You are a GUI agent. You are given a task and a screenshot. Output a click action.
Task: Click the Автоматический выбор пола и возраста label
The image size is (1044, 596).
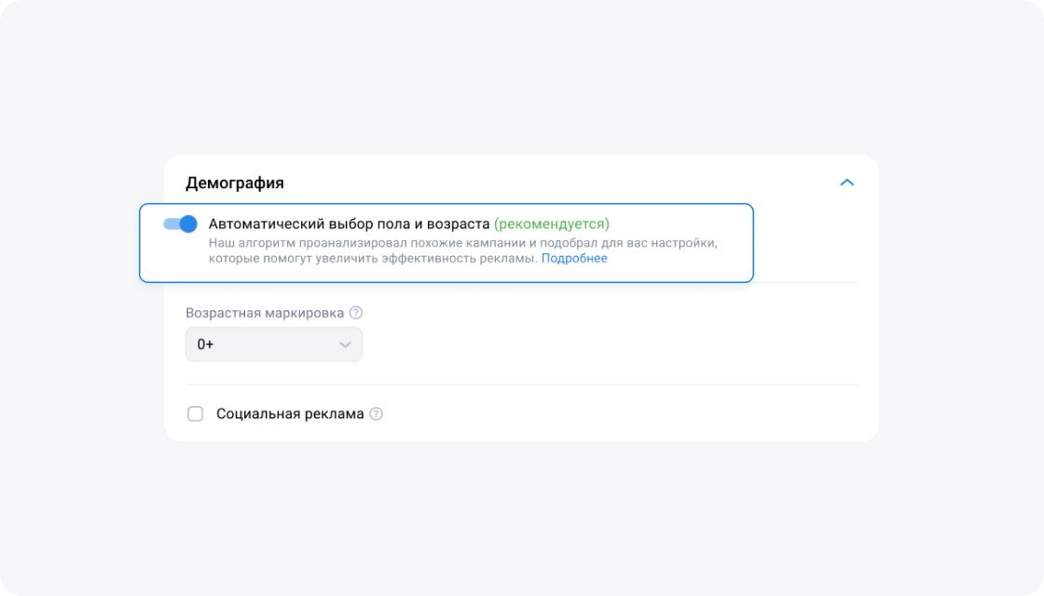click(x=349, y=224)
